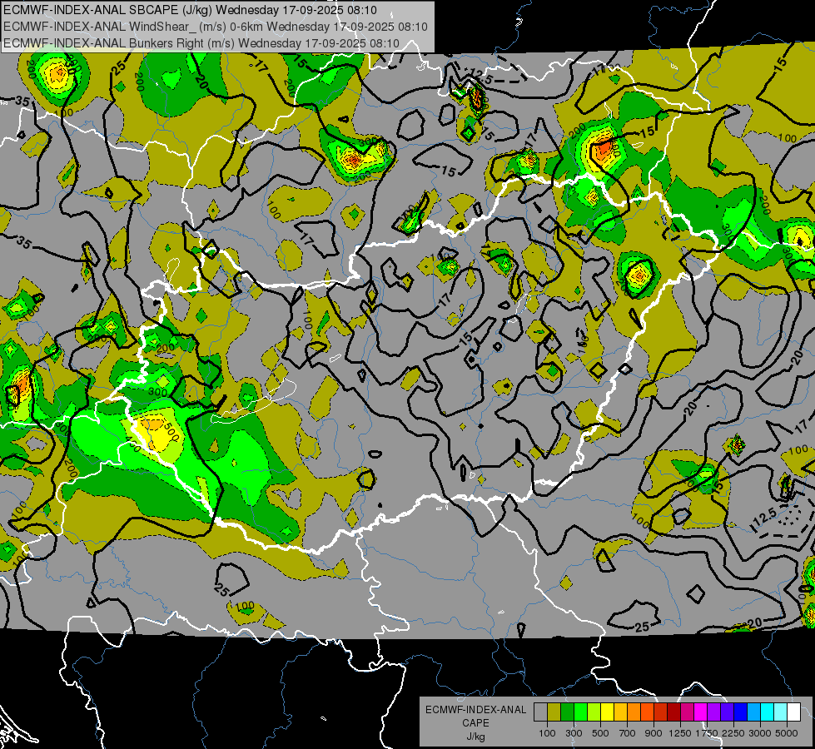Select the cyan legend swatch
The width and height of the screenshot is (815, 749).
768,712
